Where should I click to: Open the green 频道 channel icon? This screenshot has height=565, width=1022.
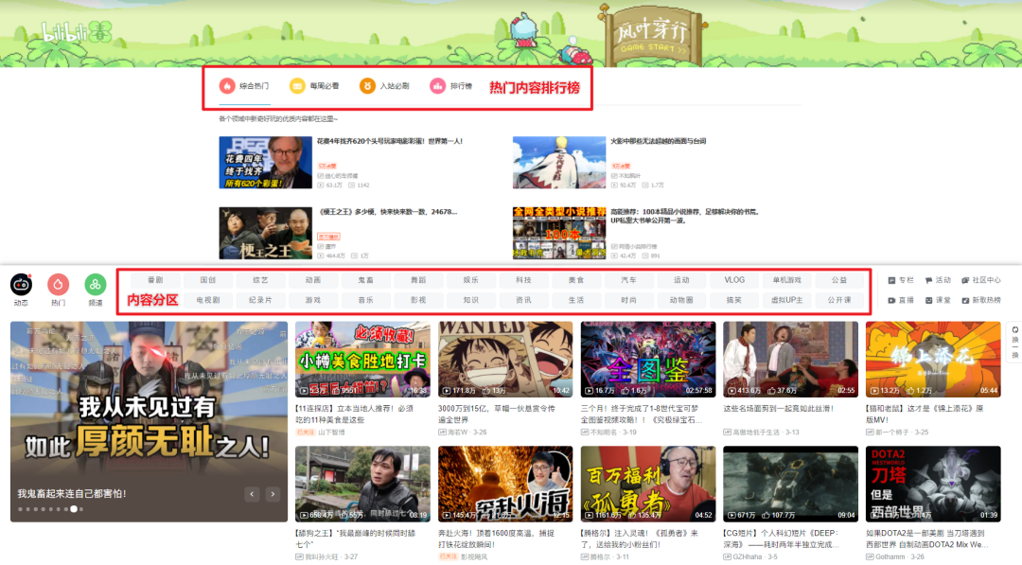[x=96, y=284]
